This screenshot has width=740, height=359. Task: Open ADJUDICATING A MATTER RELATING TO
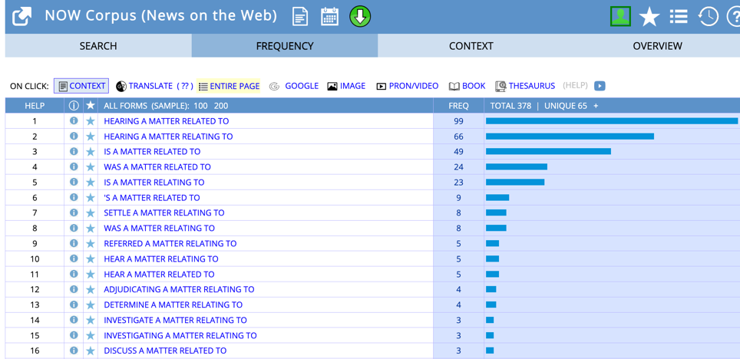tap(179, 290)
